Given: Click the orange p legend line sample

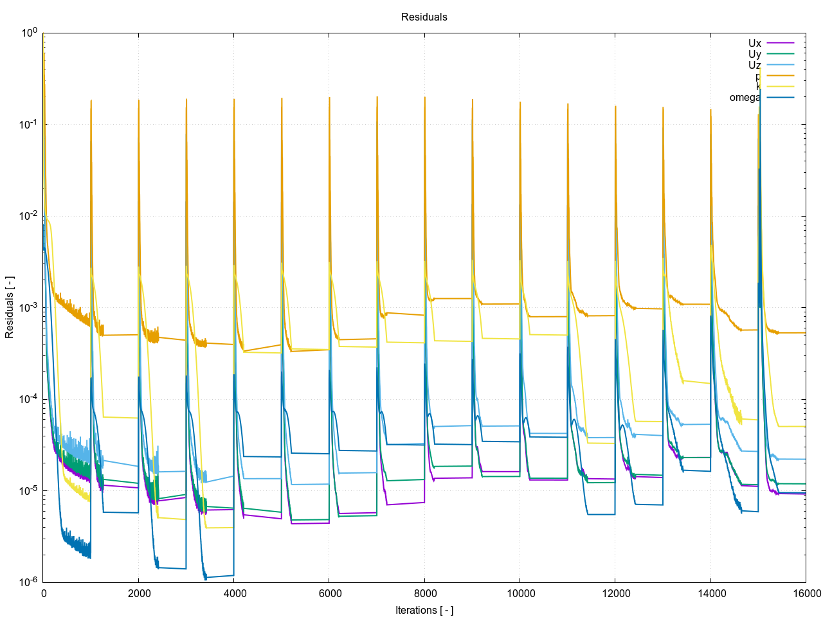Looking at the screenshot, I should tap(780, 76).
